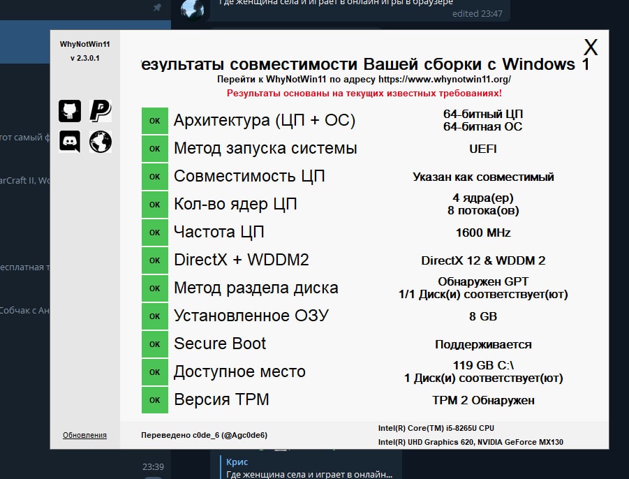Click the 'DirectX 12 & WDDM 2' value
This screenshot has width=629, height=479.
tap(483, 260)
